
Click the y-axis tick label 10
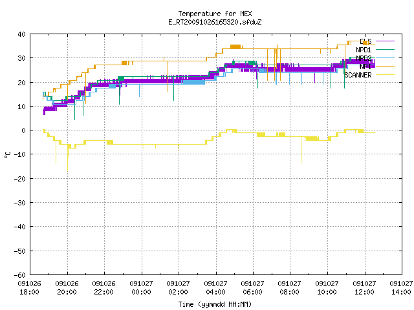pos(21,107)
